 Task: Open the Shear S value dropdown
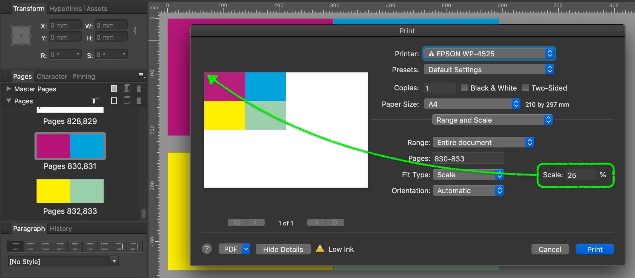[124, 54]
